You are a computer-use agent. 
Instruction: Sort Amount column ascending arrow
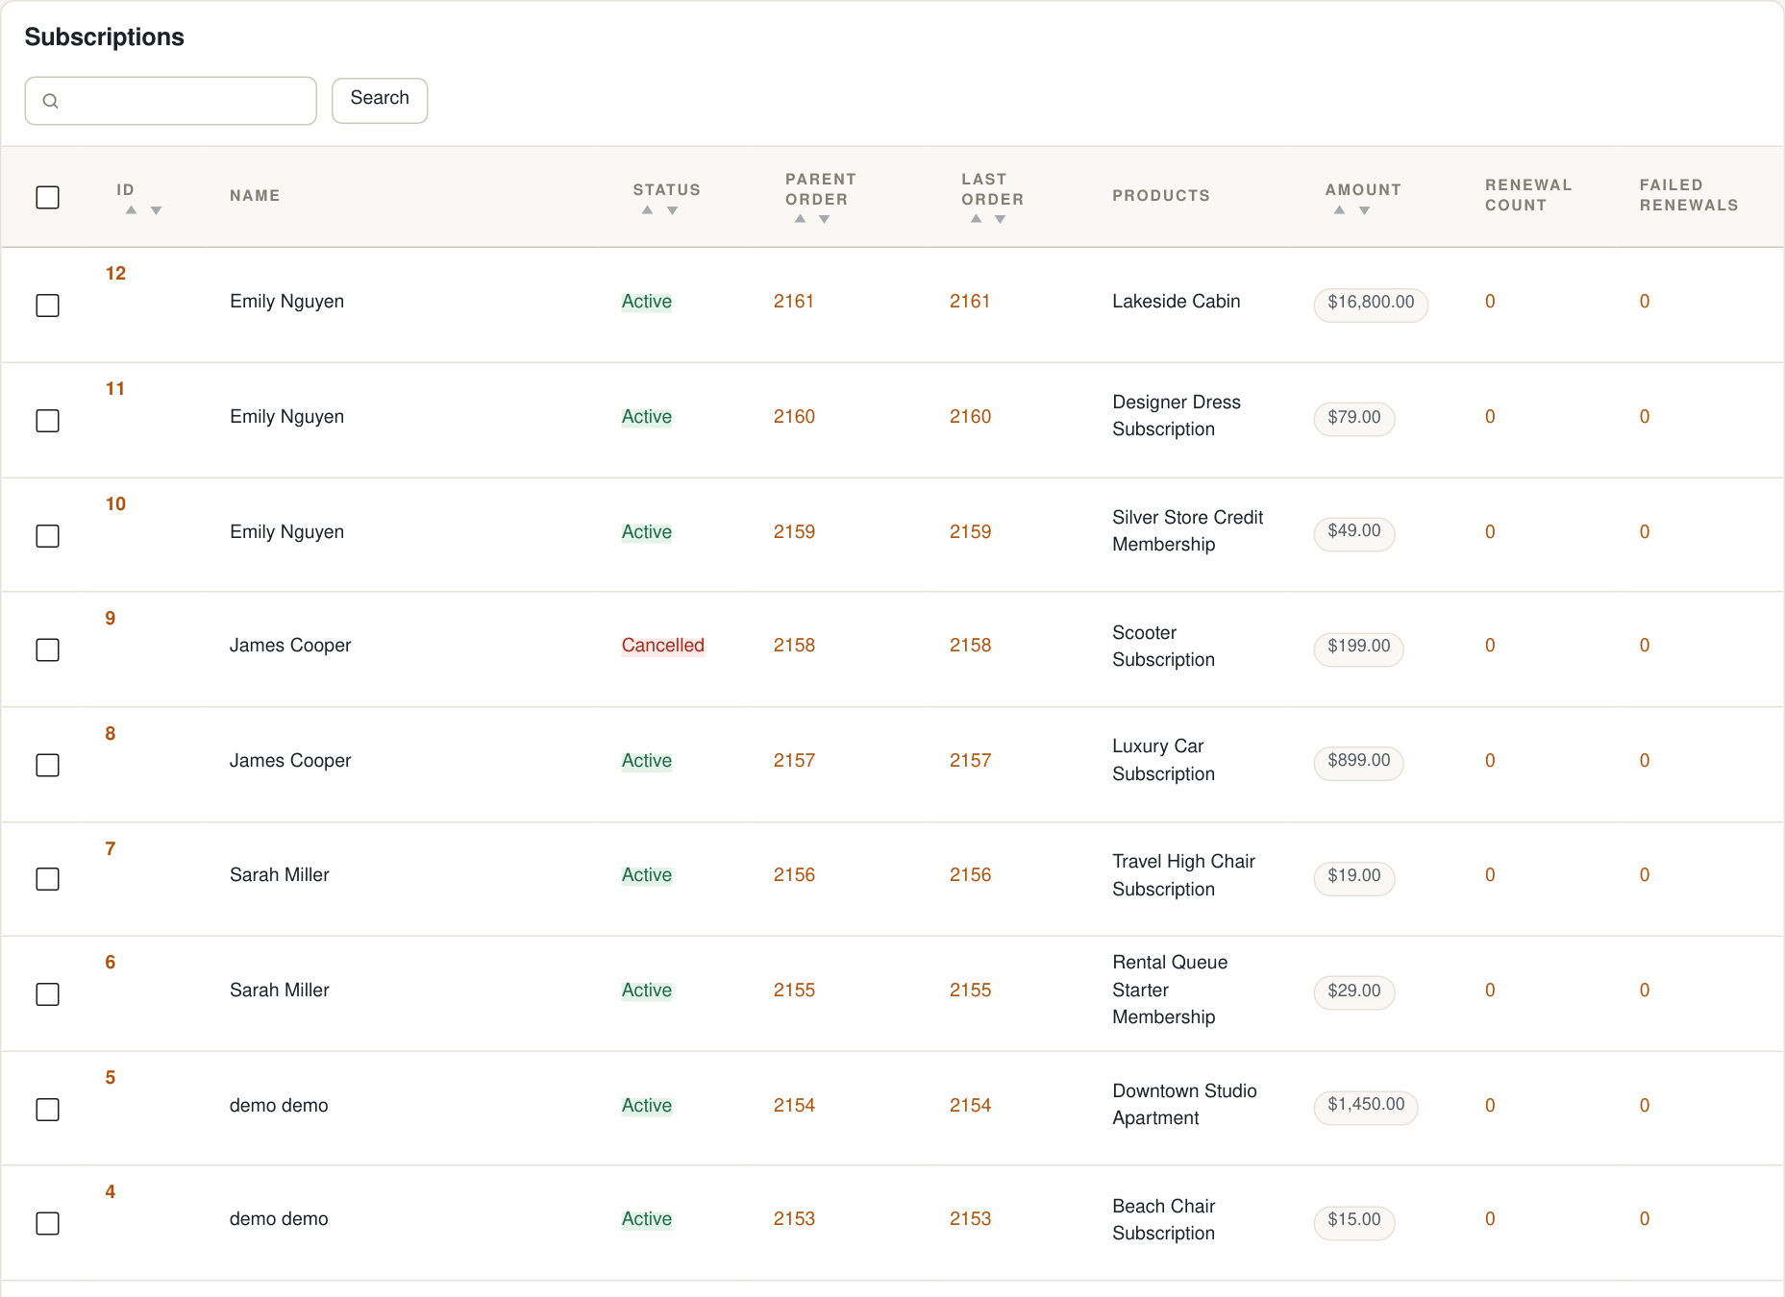1340,210
